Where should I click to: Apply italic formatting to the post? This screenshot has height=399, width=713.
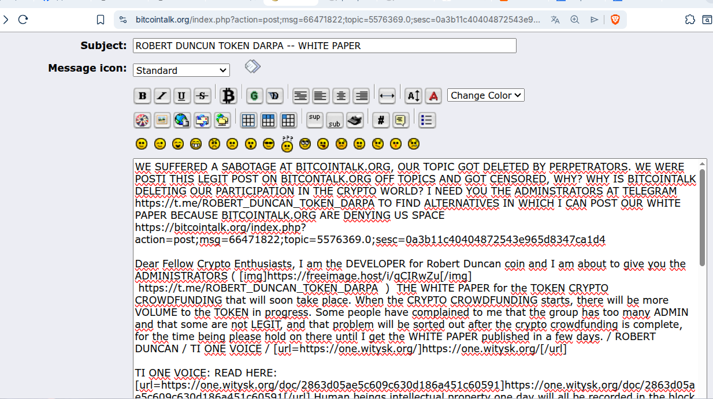point(162,96)
